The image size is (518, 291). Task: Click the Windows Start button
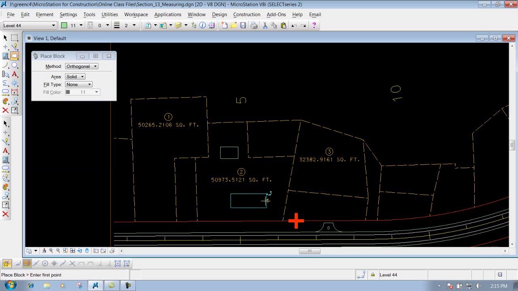point(10,285)
